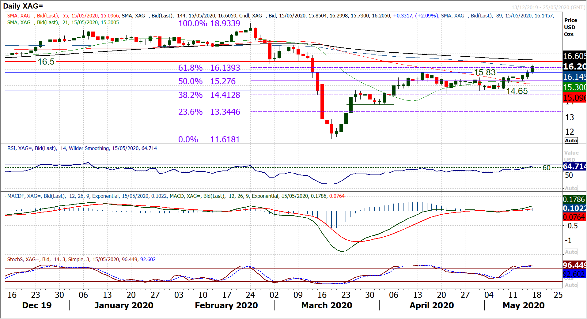587x319 pixels.
Task: Select the 0.0% 11.6181 Fibonacci base label
Action: point(209,140)
